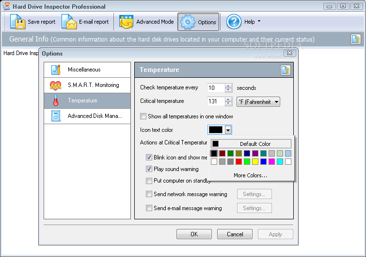Increase critical temperature spinner
The width and height of the screenshot is (366, 257).
[228, 100]
